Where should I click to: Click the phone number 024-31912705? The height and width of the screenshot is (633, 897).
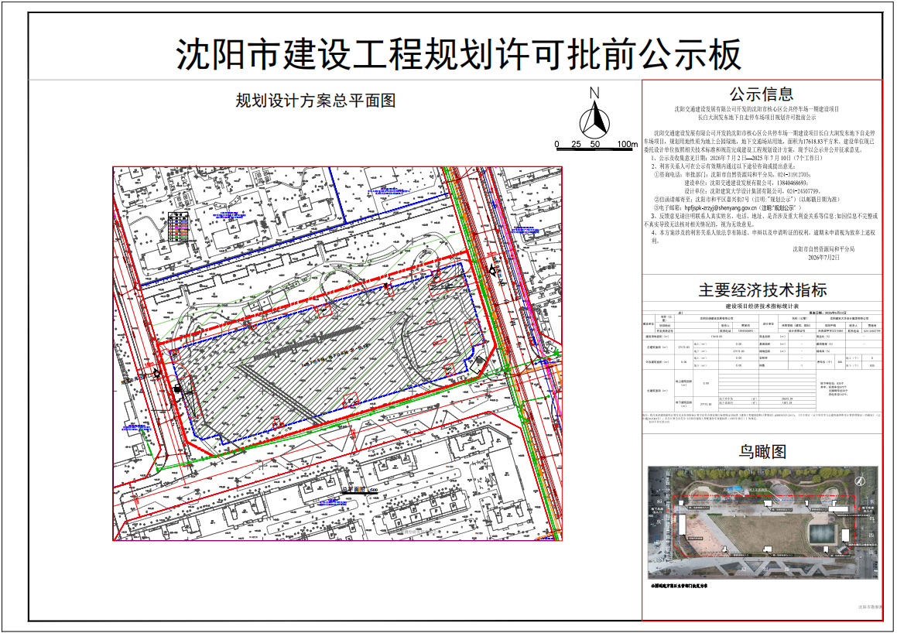coord(793,175)
